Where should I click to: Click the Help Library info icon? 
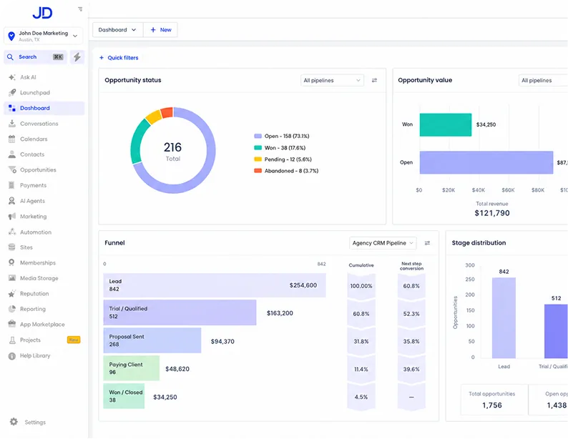[12, 356]
